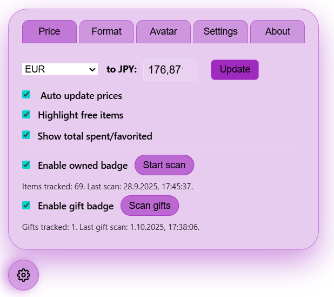This screenshot has height=297, width=334.
Task: Expand the EUR currency dropdown
Action: (x=60, y=69)
